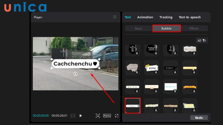Viewport: 223px width, 125px height.
Task: Click the Player panel title
Action: pyautogui.click(x=38, y=17)
